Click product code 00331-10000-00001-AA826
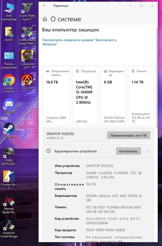The width and height of the screenshot is (162, 246). (106, 230)
